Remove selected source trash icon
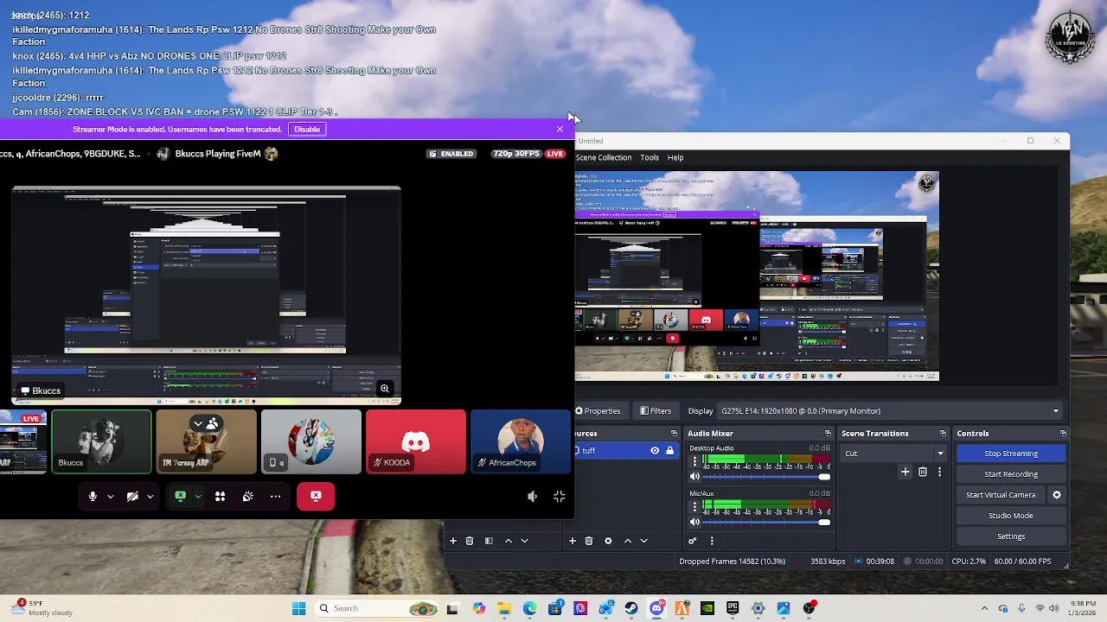 [589, 541]
